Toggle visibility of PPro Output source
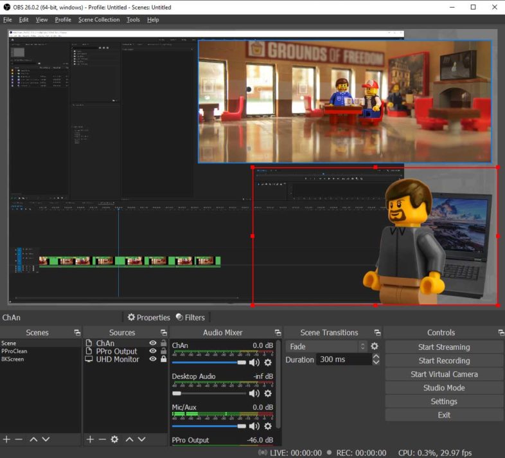The width and height of the screenshot is (505, 458). 153,351
